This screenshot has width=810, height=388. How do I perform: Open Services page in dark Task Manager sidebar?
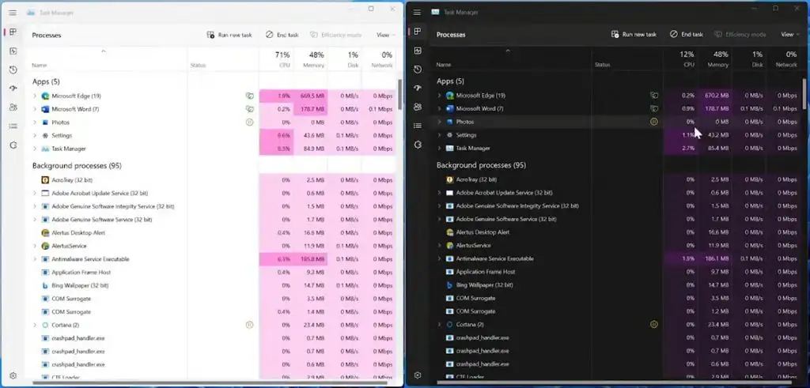tap(418, 145)
